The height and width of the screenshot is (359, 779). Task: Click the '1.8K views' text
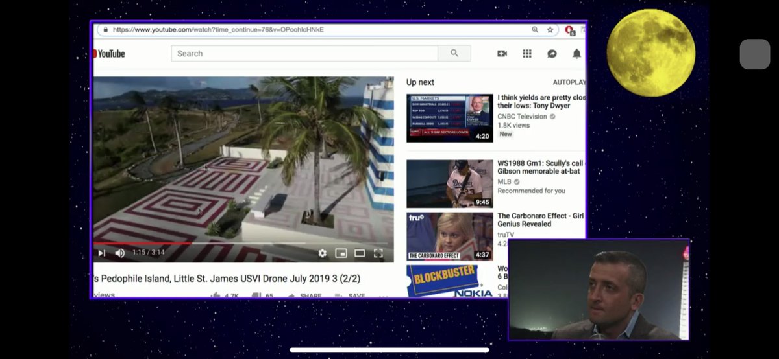point(514,125)
